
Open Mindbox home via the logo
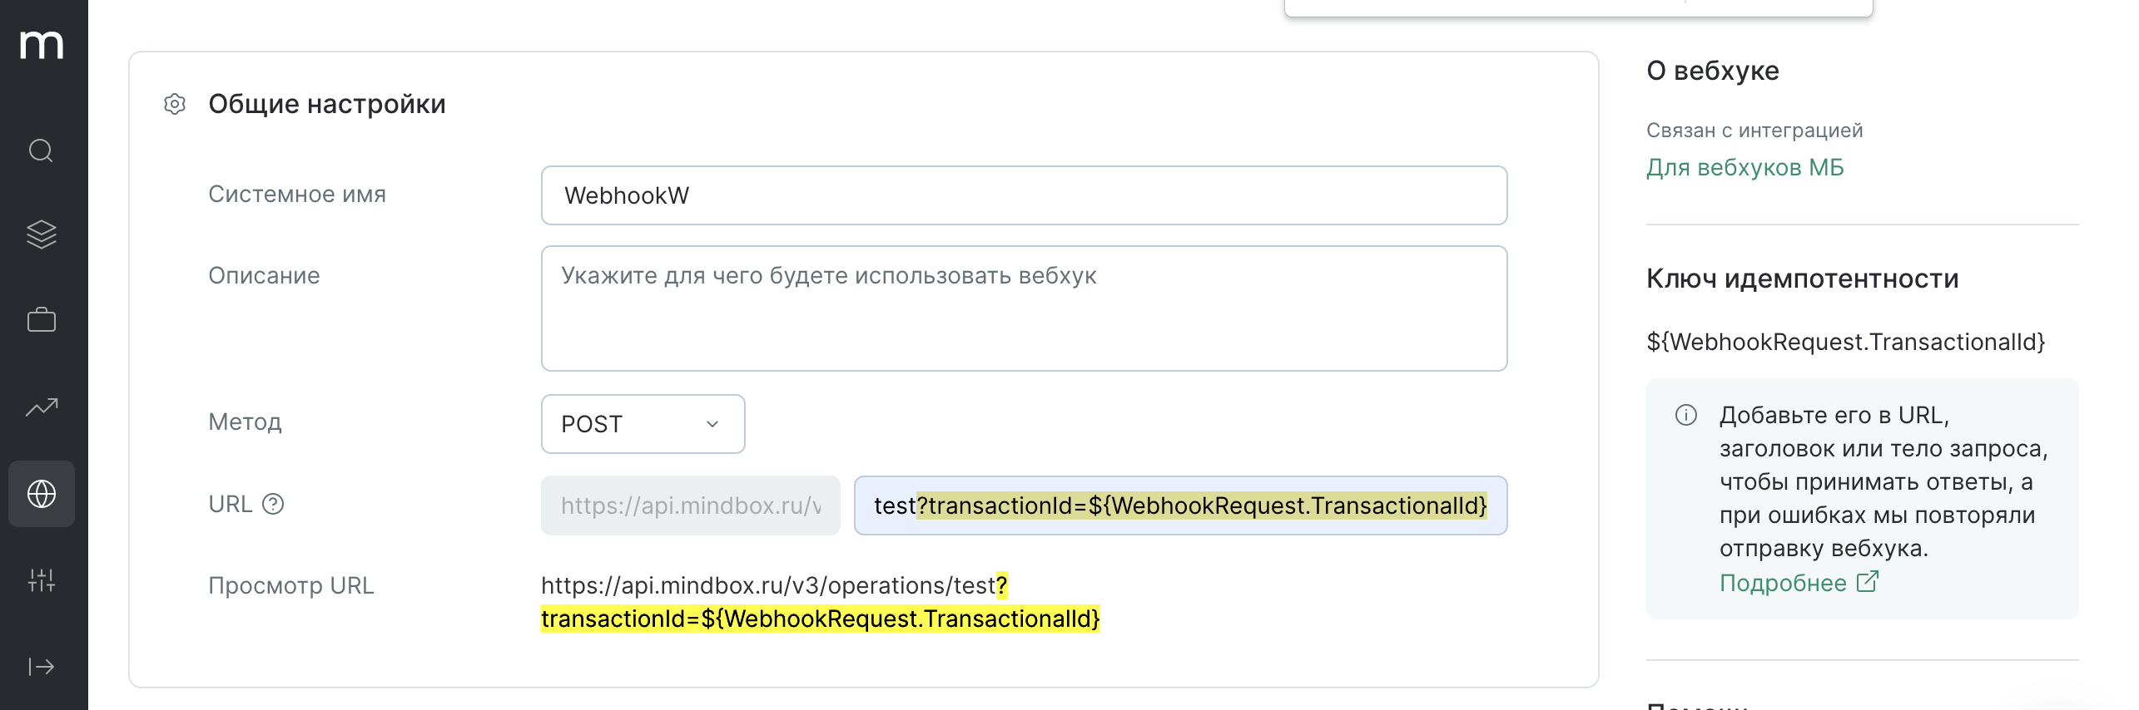(42, 44)
